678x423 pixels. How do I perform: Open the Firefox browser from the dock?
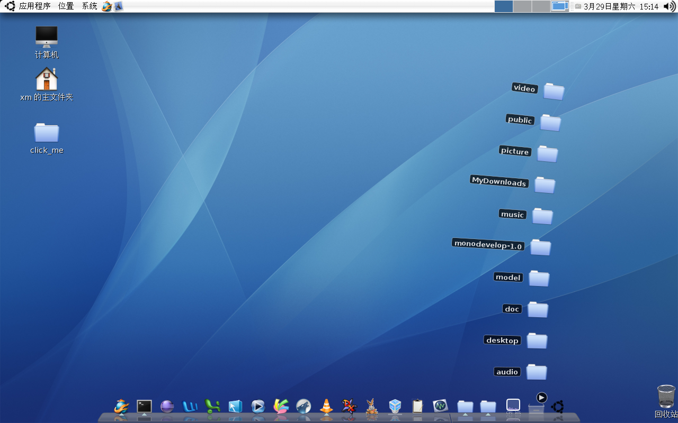click(121, 406)
